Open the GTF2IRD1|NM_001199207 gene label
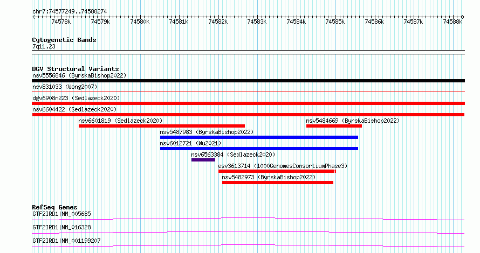This screenshot has width=480, height=253. click(66, 241)
